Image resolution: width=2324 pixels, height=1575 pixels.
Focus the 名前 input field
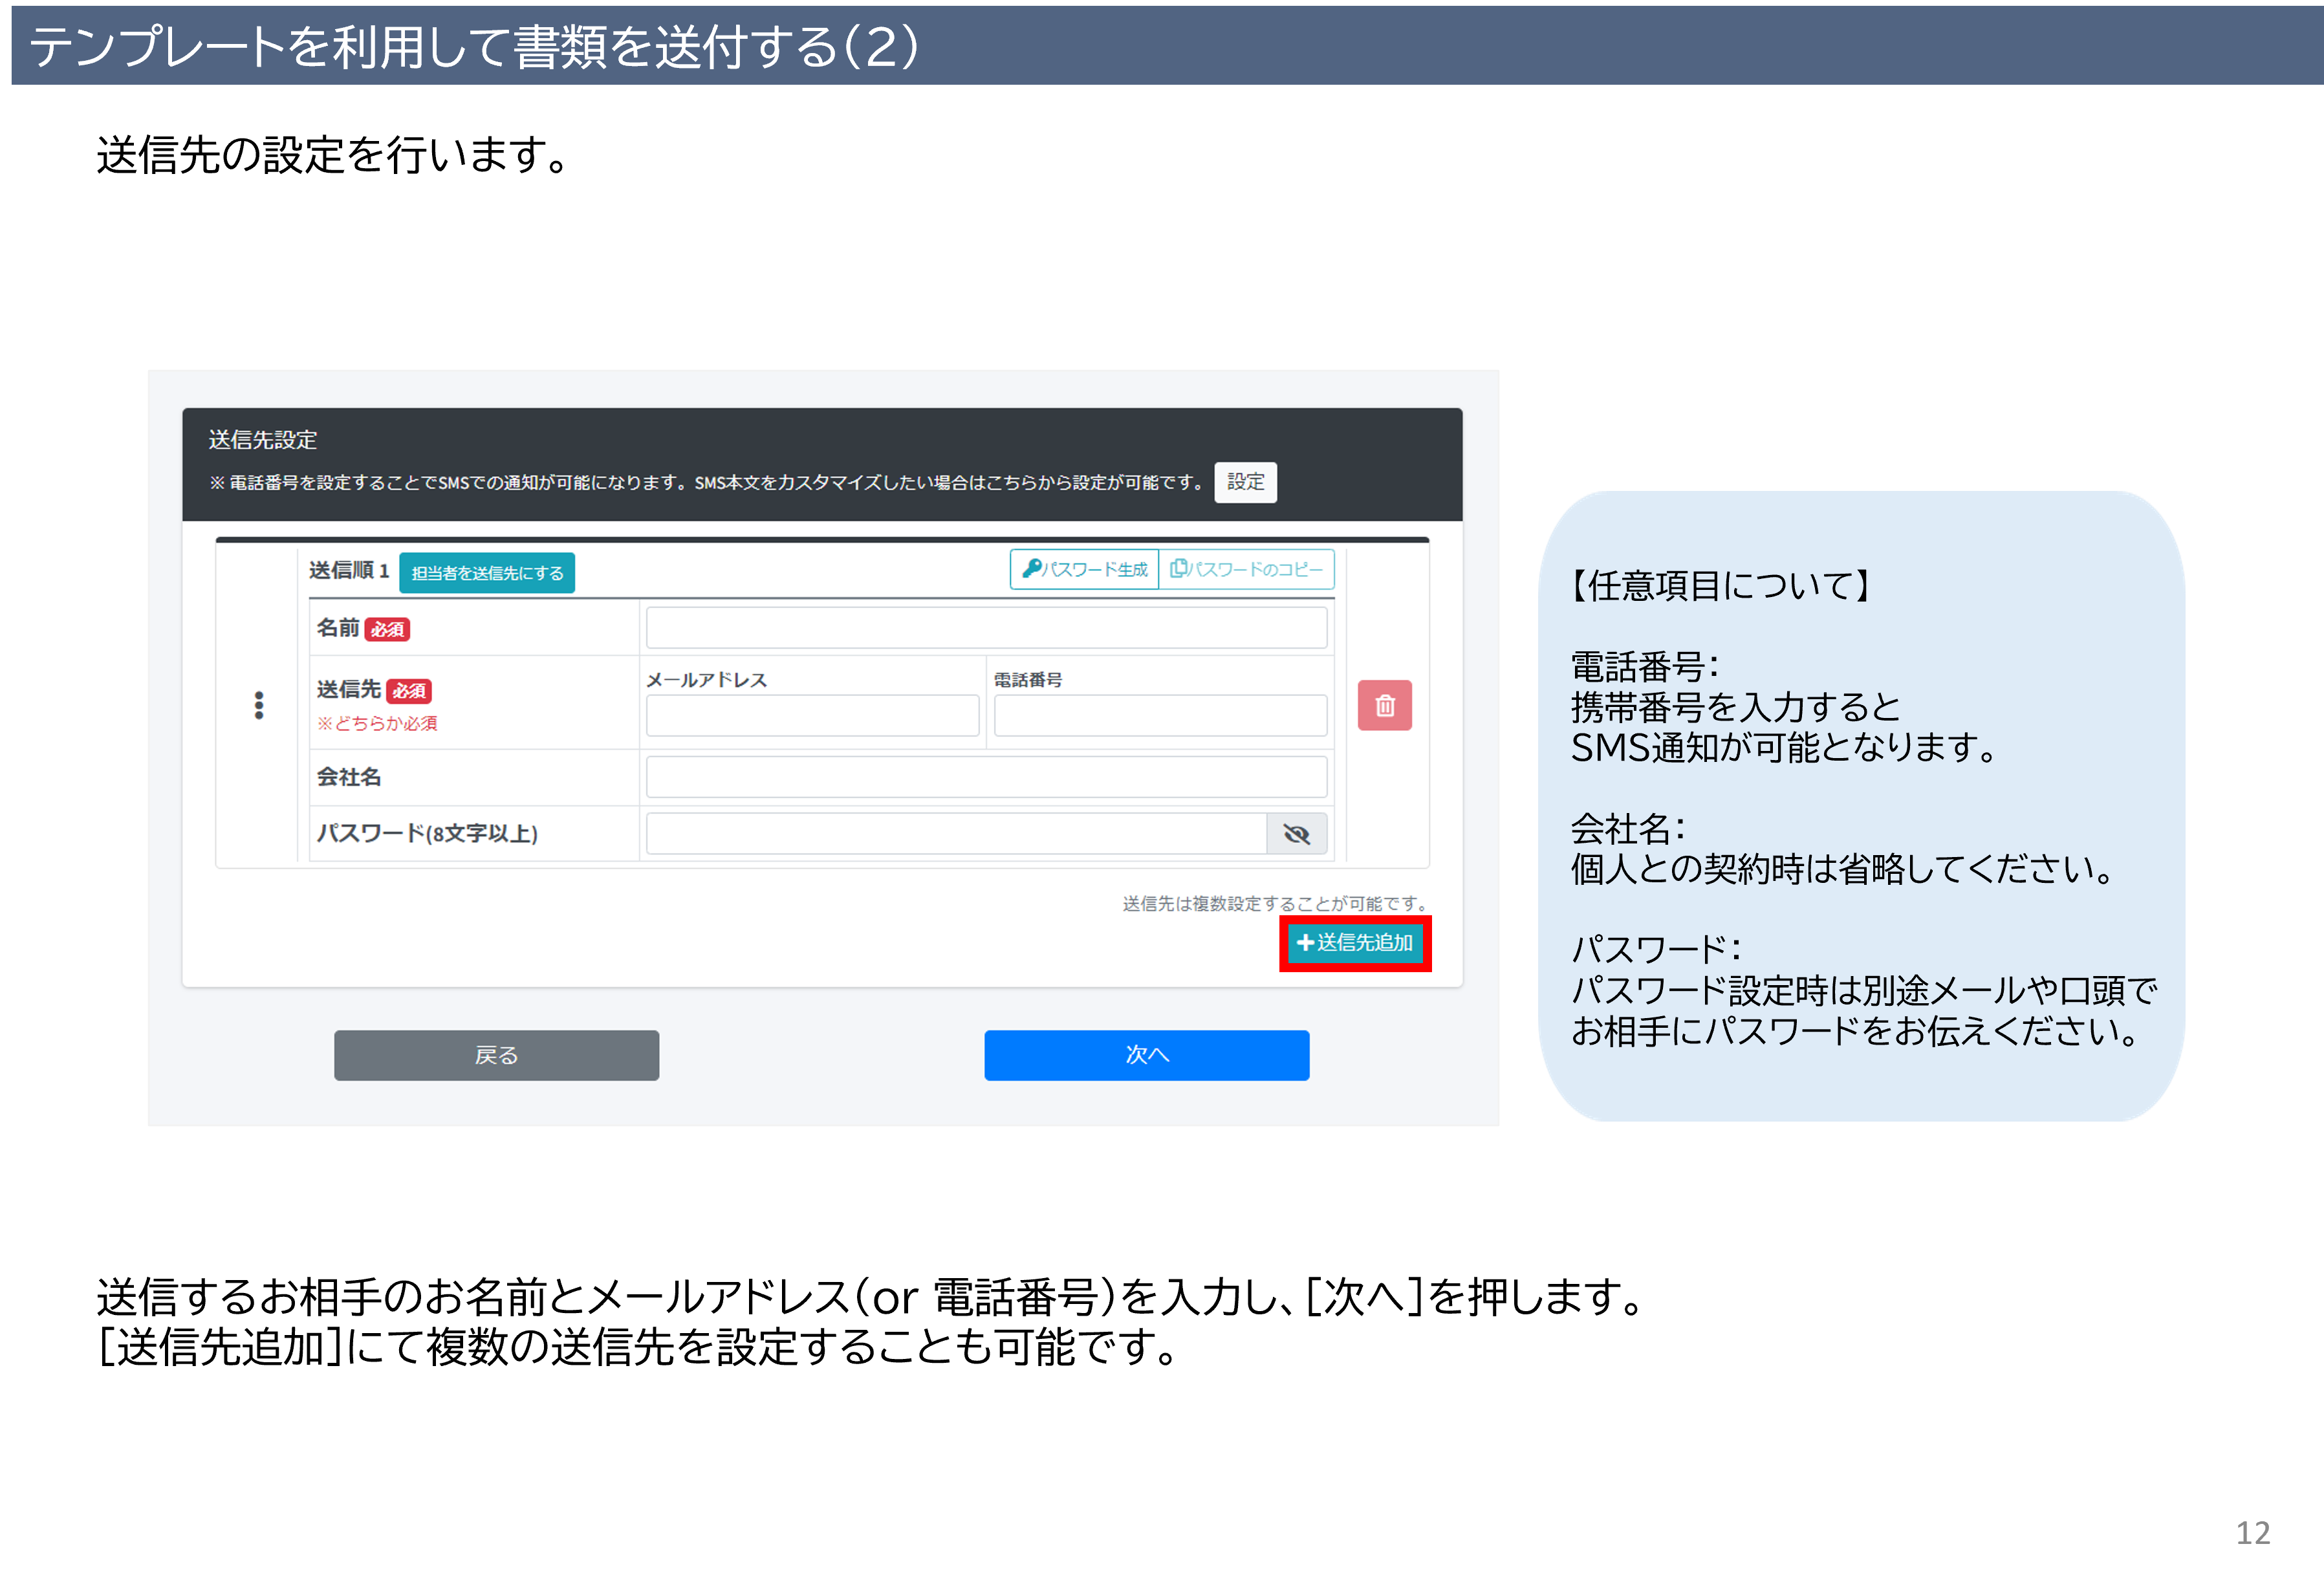click(986, 628)
